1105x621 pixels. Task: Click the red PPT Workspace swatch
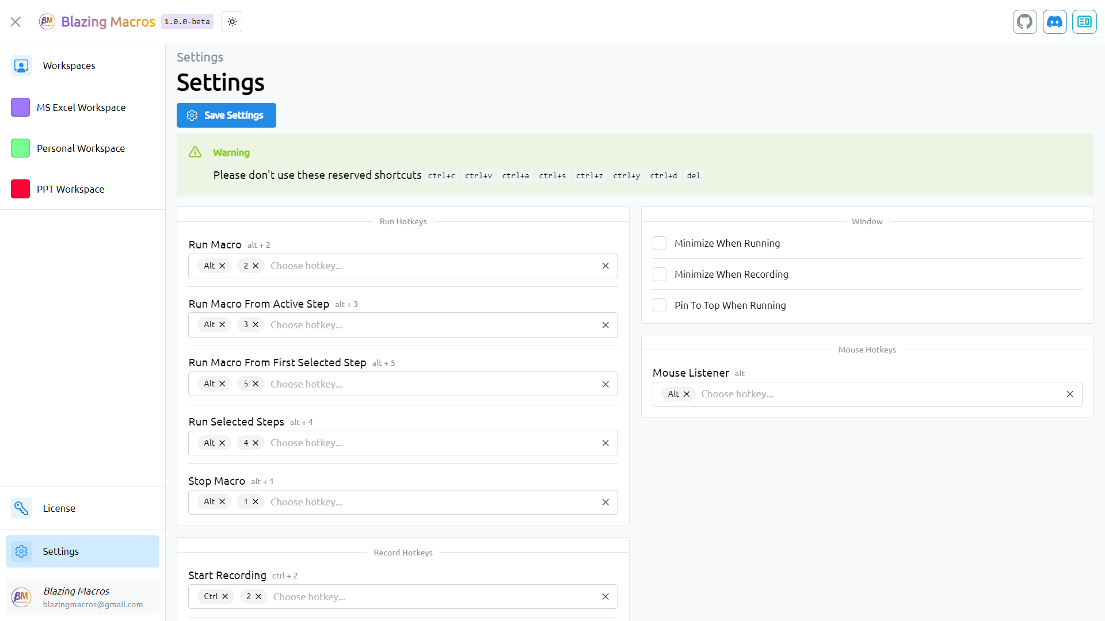(20, 189)
